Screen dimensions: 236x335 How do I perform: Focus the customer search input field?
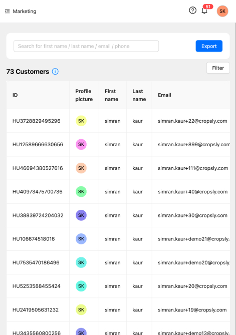click(x=86, y=46)
